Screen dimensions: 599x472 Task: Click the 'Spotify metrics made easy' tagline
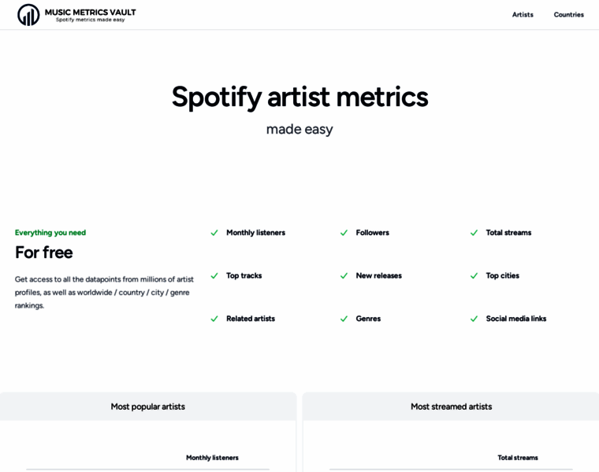(x=90, y=20)
